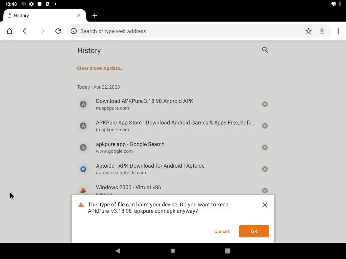Reload the current page
This screenshot has height=259, width=346.
click(58, 31)
